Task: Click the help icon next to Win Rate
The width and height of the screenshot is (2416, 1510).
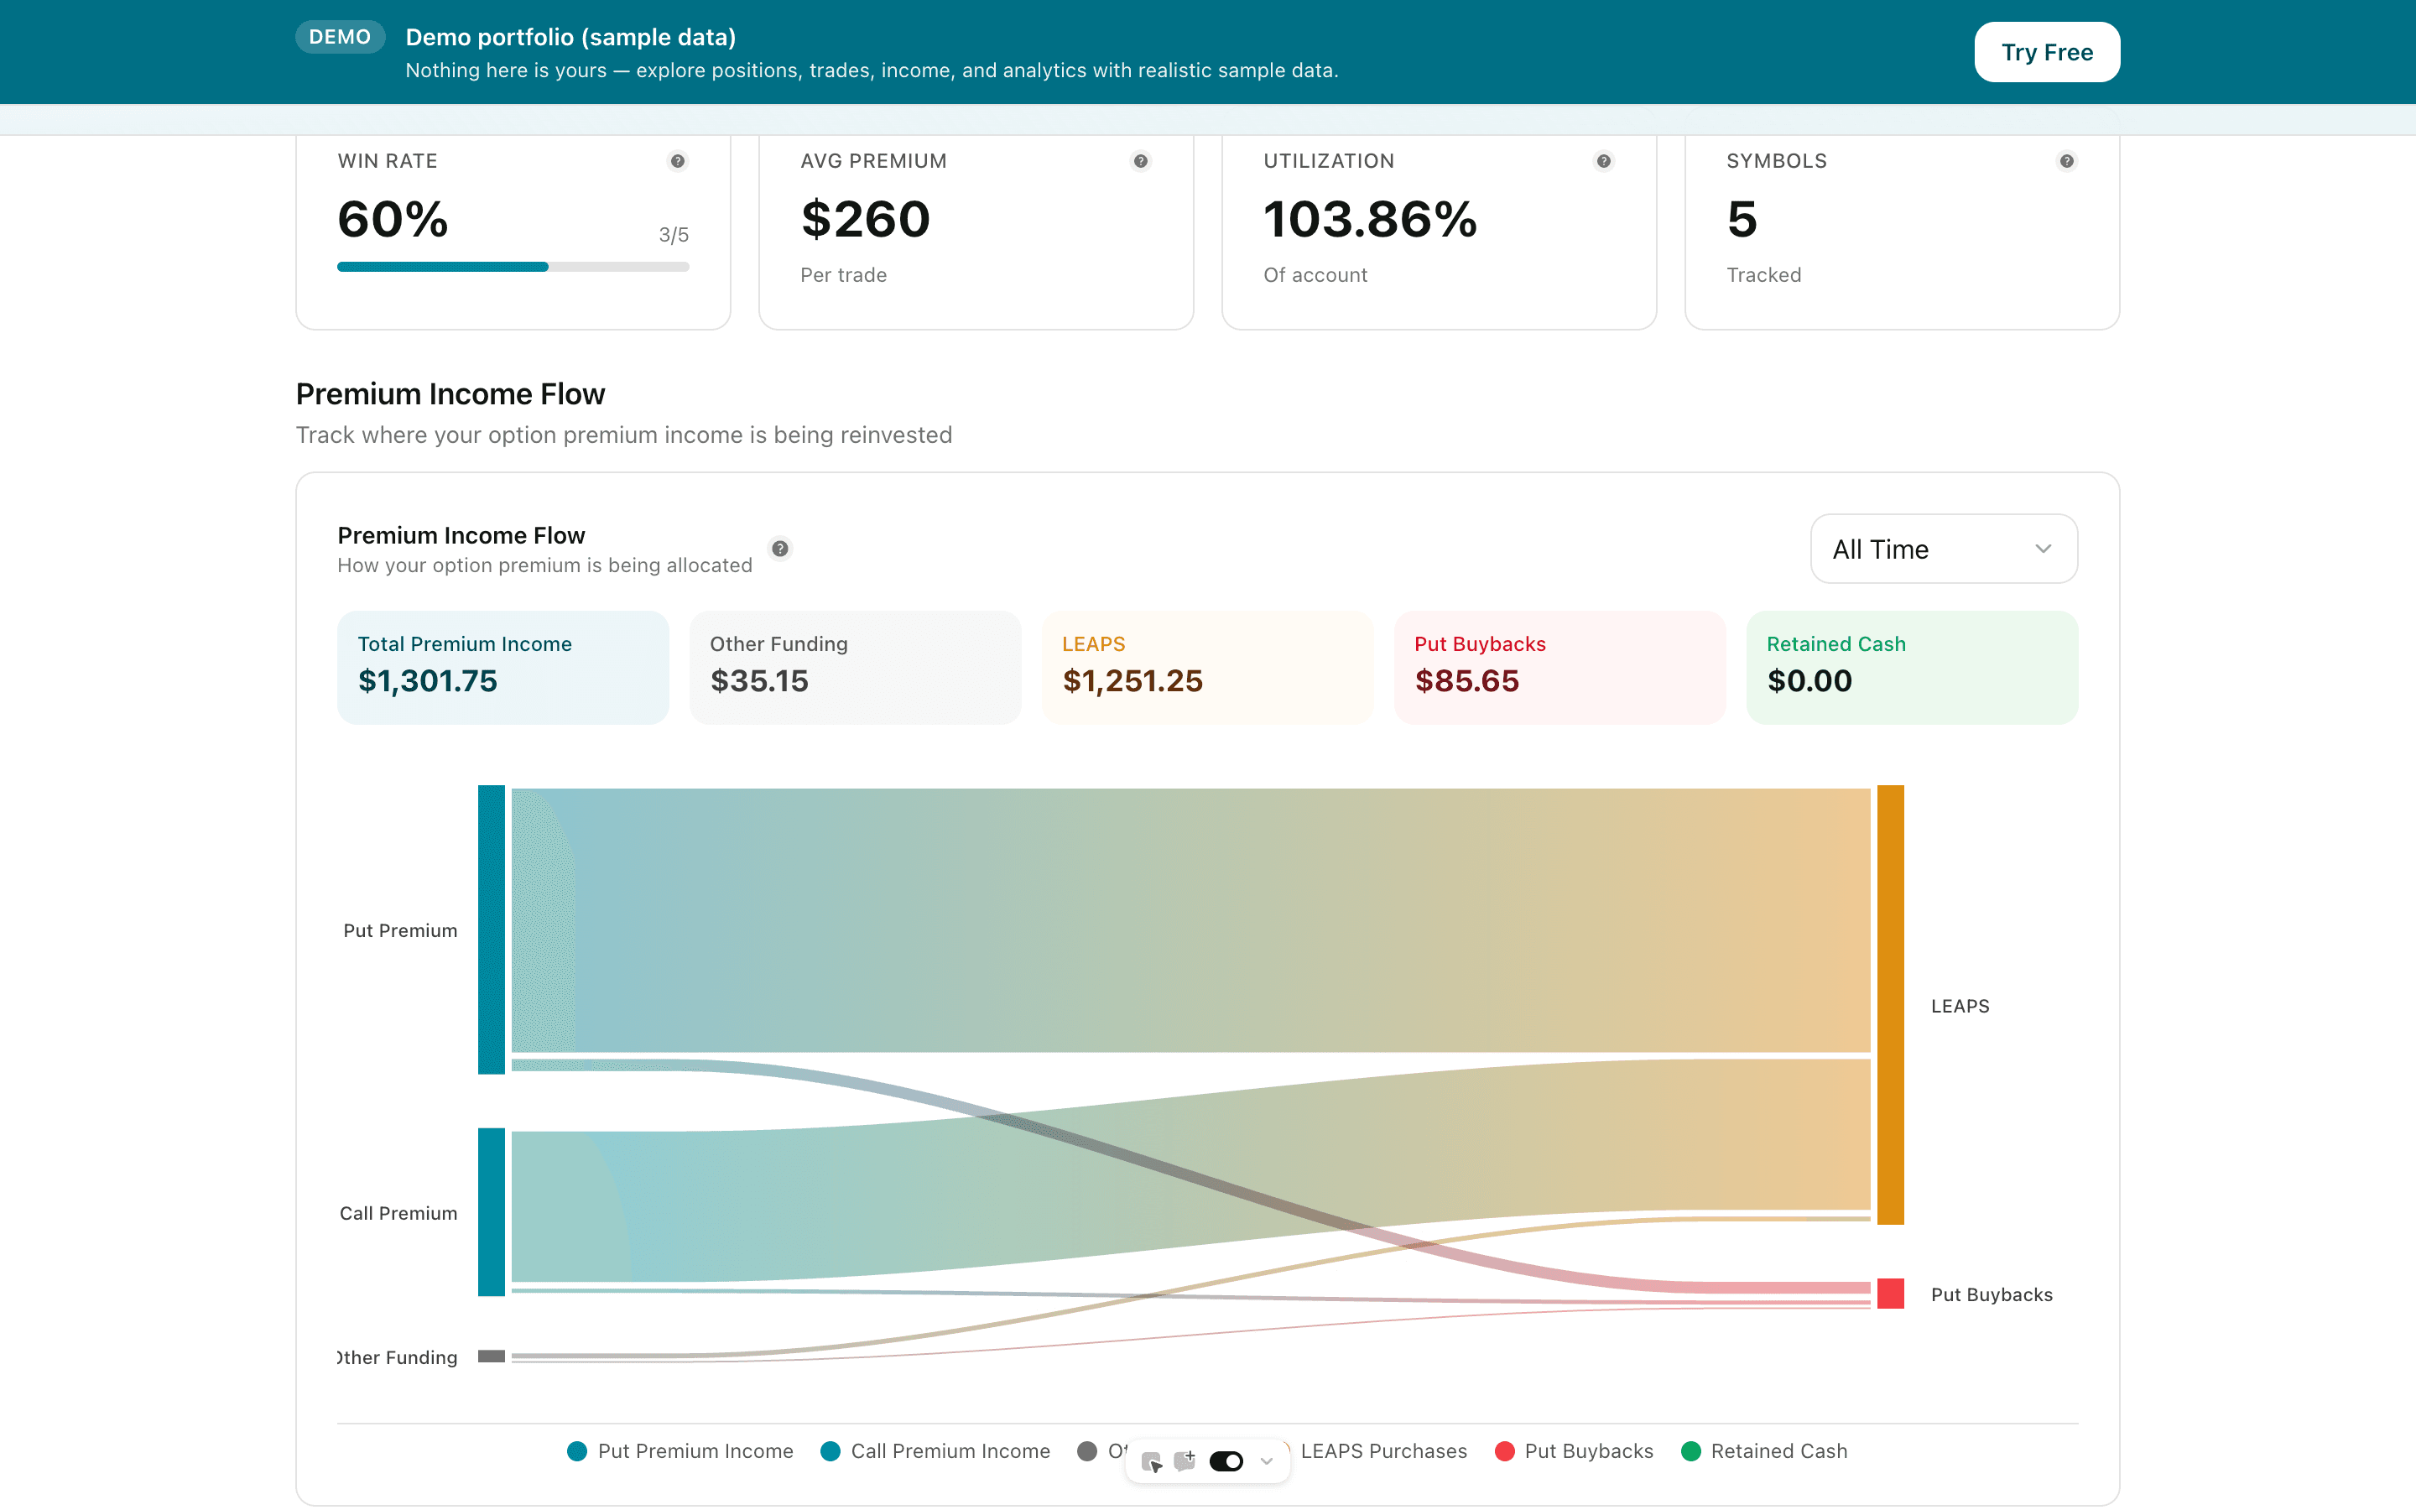Action: [x=678, y=161]
